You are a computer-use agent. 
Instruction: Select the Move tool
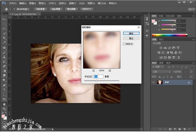(x=4, y=19)
